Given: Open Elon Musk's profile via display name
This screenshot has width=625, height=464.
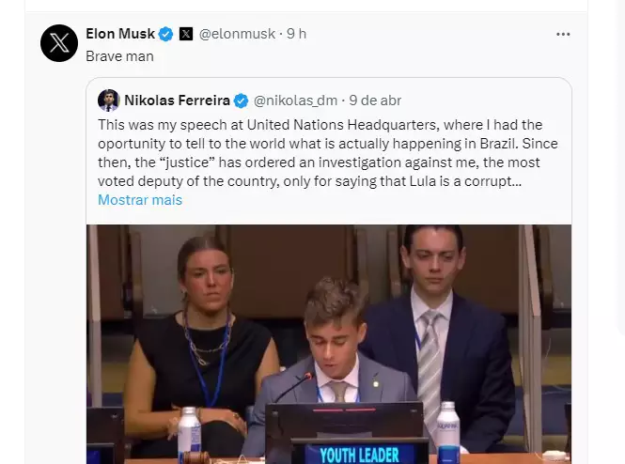Looking at the screenshot, I should coord(120,34).
